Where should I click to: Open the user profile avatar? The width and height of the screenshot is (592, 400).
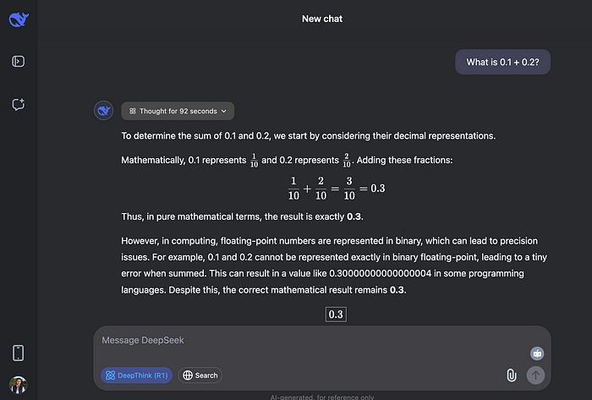click(18, 385)
